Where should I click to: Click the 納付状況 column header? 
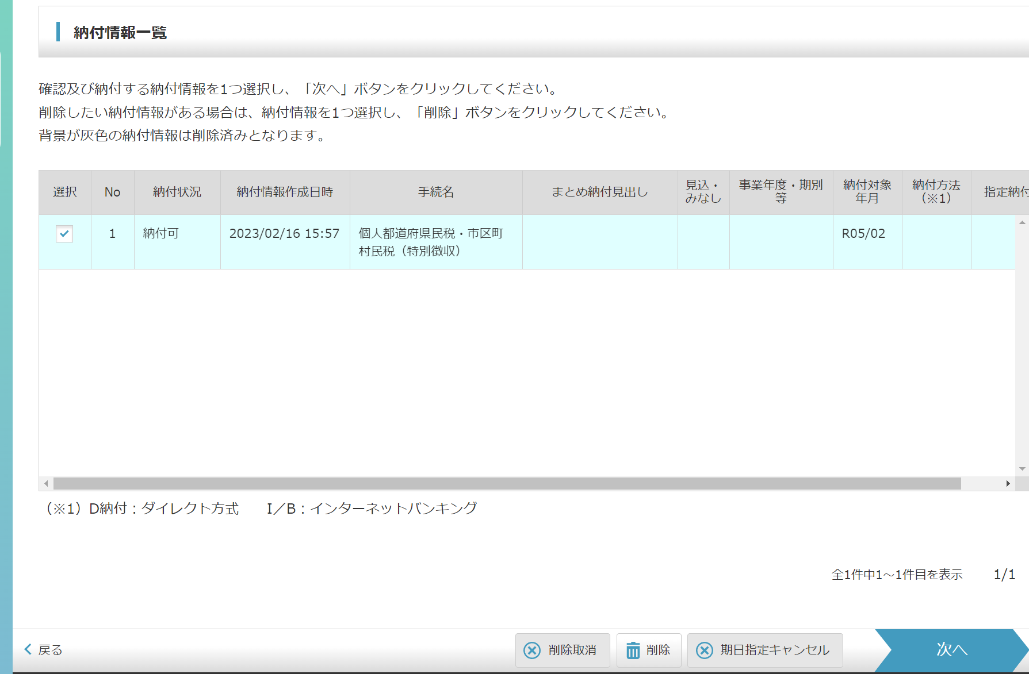pyautogui.click(x=177, y=192)
